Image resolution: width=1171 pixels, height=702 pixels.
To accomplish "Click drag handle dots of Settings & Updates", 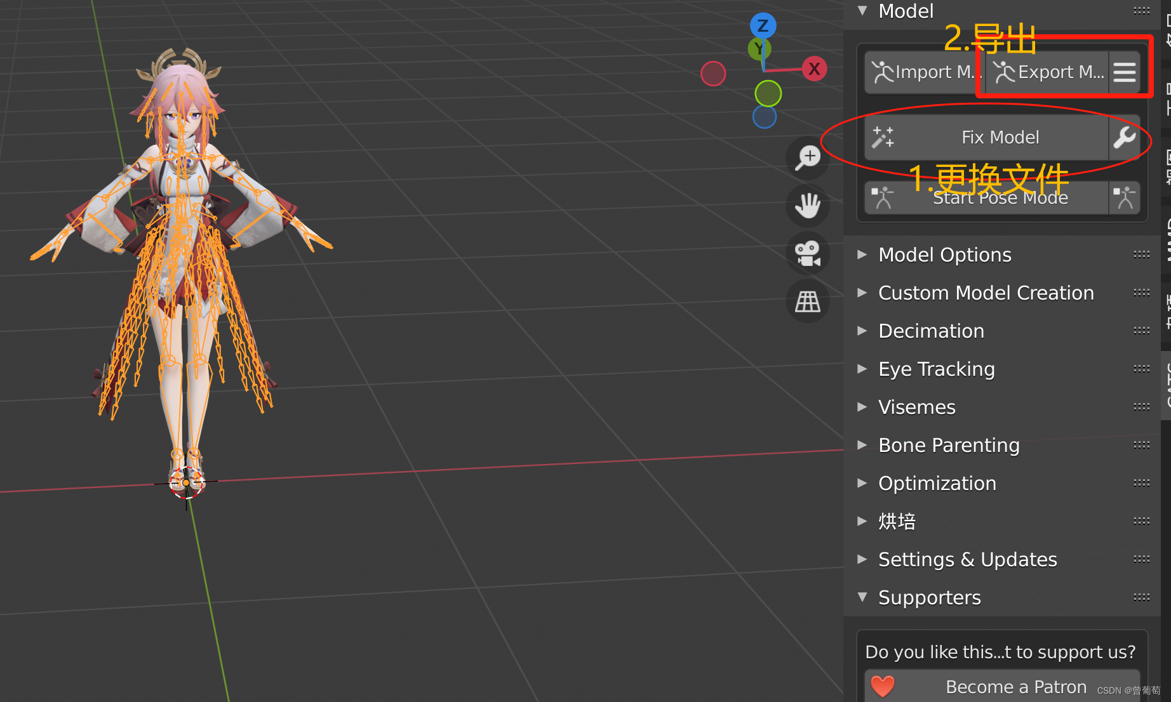I will 1142,559.
